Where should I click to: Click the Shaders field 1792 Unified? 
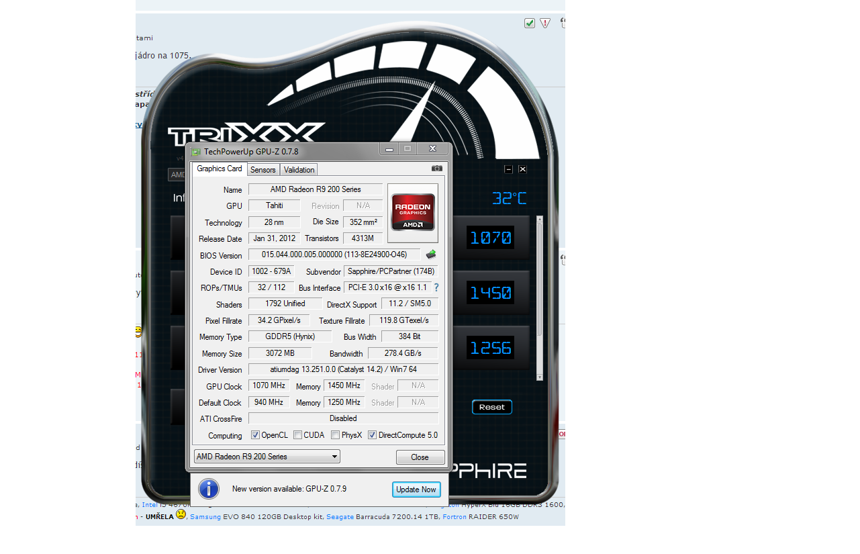[x=285, y=304]
